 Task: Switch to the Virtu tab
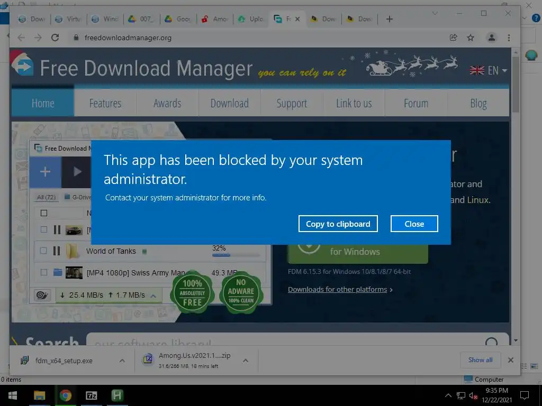pos(68,19)
